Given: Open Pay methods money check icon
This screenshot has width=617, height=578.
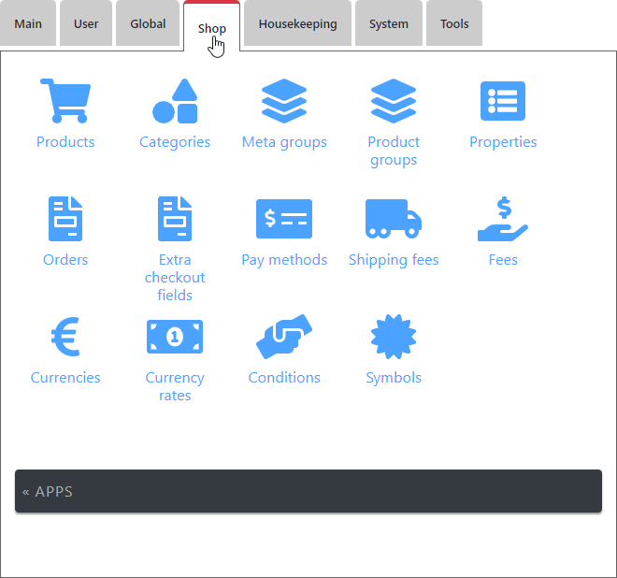Looking at the screenshot, I should [x=284, y=219].
